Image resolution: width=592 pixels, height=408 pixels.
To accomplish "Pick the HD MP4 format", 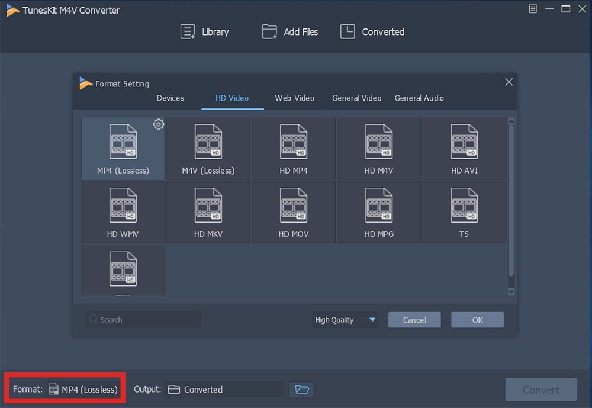I will (x=294, y=148).
